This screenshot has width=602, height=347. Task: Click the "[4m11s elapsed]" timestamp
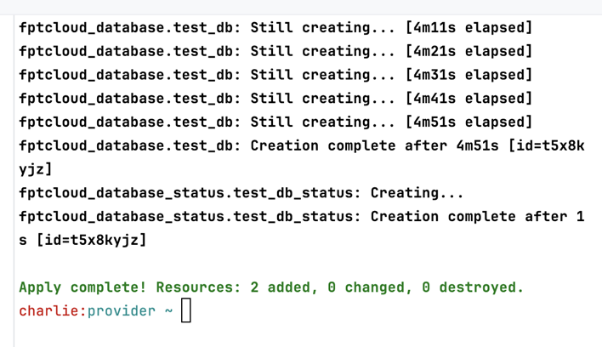[x=469, y=28]
